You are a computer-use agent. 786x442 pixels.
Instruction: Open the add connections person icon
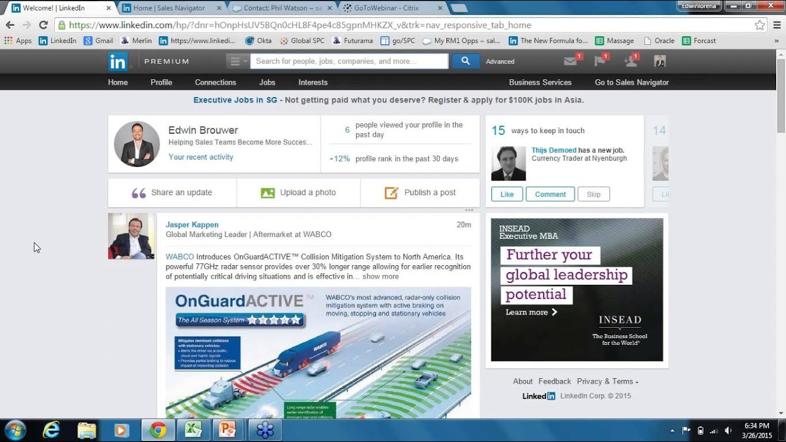click(x=630, y=61)
